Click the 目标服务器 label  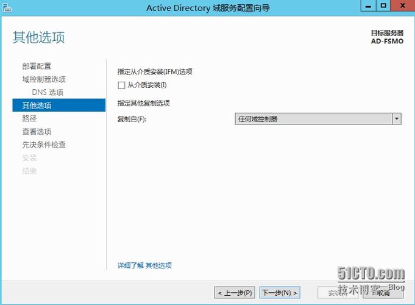pos(387,33)
